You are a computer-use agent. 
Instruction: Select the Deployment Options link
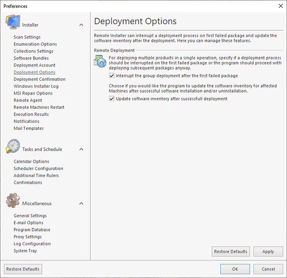(x=35, y=72)
